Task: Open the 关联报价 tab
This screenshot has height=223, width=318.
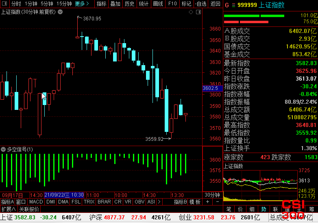Action: [29, 209]
